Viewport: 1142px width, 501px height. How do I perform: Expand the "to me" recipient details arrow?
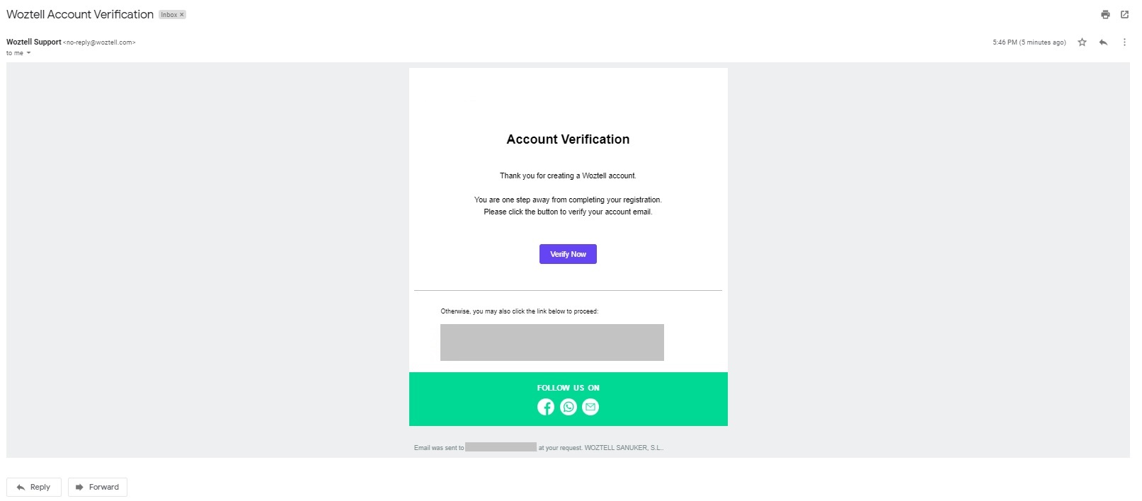(x=28, y=53)
